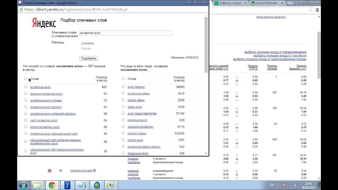
Task: Check the box for магазин косметики avon
Action: tap(26, 93)
